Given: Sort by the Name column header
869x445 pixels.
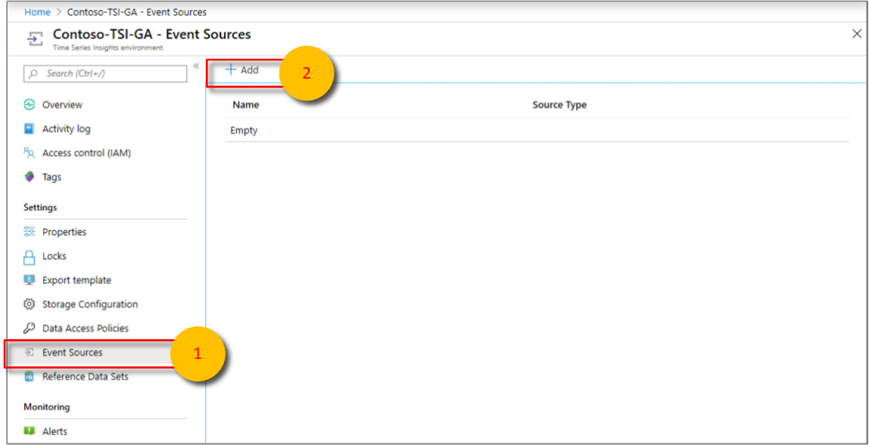Looking at the screenshot, I should (245, 104).
